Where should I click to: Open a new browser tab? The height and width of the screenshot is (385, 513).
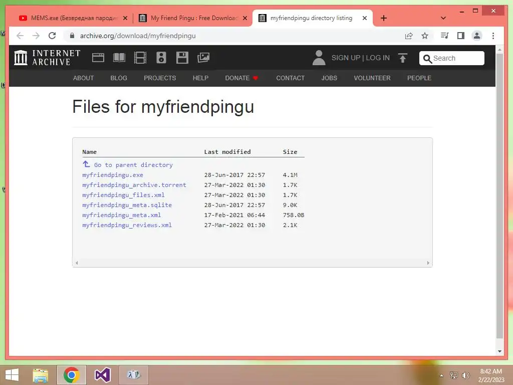click(x=384, y=18)
